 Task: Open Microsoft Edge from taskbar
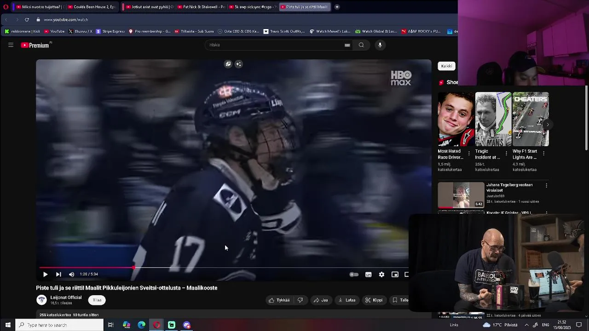pos(141,325)
